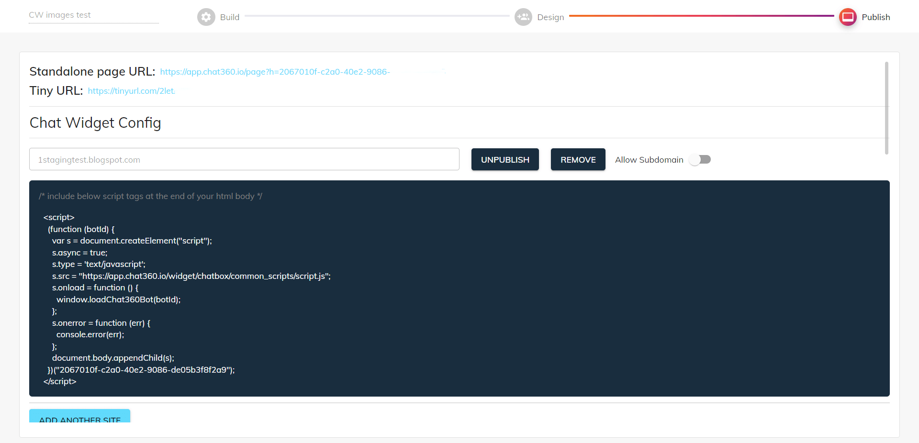Click the (function (botId) line
The height and width of the screenshot is (443, 919).
point(81,229)
